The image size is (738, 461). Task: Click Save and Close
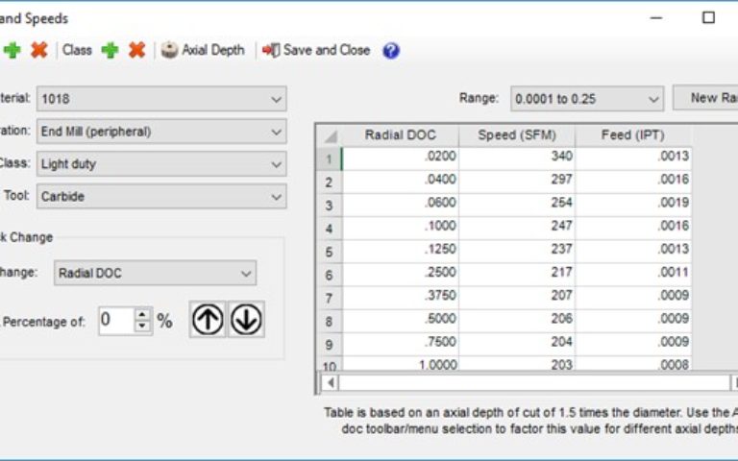tap(316, 50)
